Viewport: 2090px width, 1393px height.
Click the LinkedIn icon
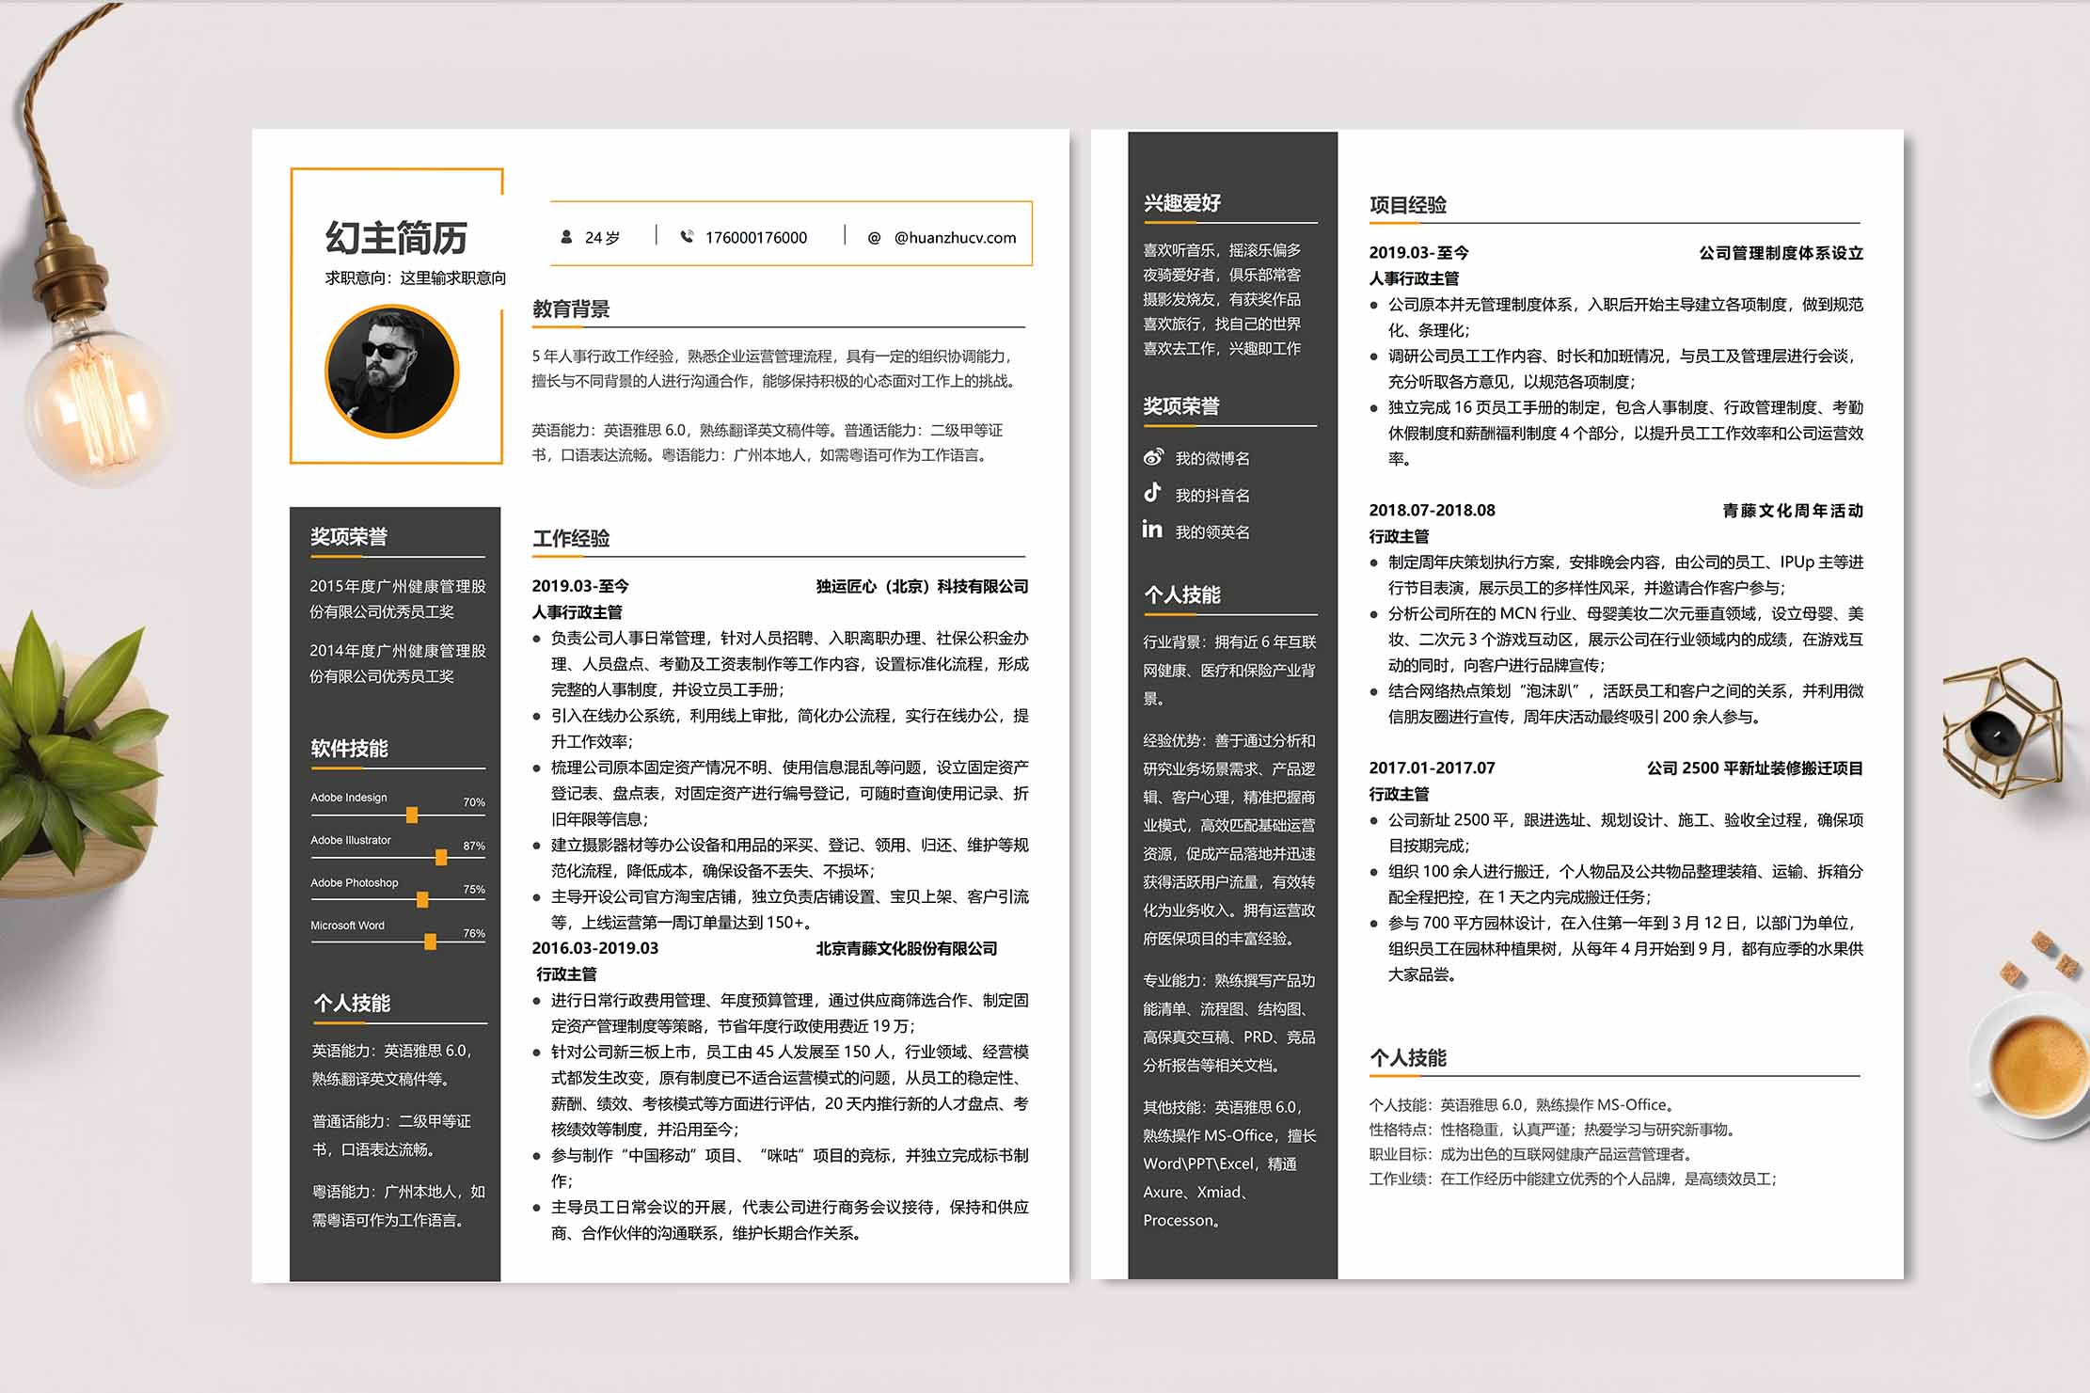point(1152,529)
